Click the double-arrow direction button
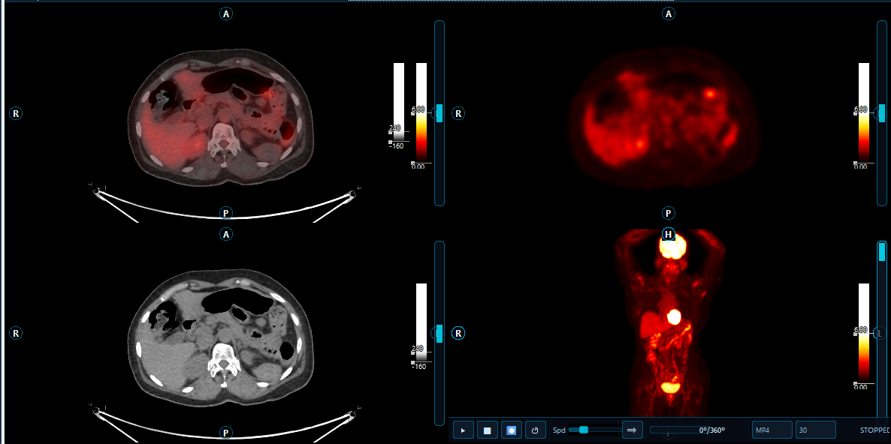891x444 pixels. tap(631, 430)
